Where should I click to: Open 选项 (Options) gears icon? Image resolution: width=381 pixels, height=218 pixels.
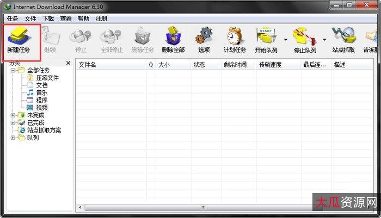[204, 40]
